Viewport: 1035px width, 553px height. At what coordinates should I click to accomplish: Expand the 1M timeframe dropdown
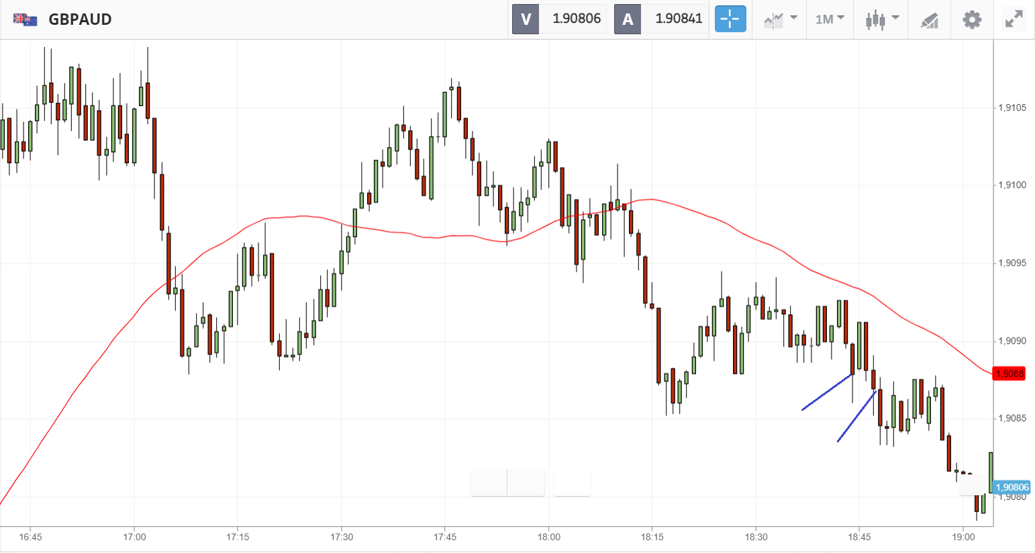point(830,19)
